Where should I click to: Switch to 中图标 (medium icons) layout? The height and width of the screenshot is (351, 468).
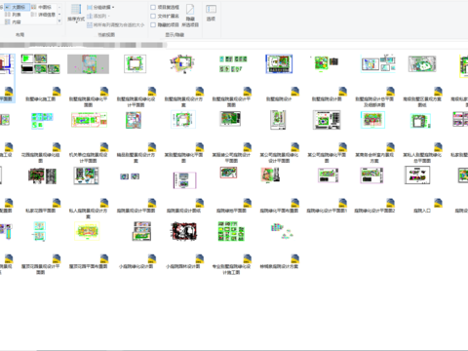(x=42, y=7)
